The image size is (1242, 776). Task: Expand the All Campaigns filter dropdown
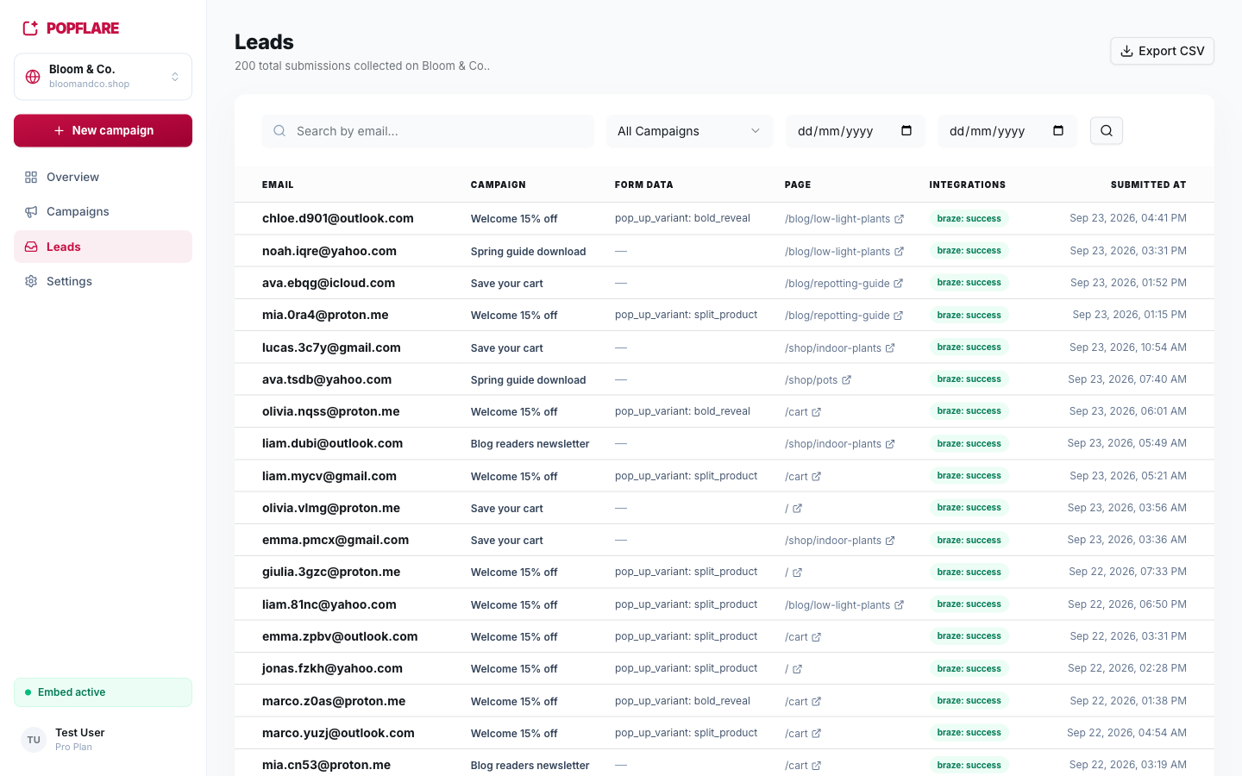click(x=689, y=131)
